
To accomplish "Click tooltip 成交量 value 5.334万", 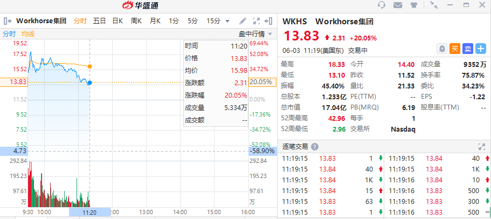I will (236, 108).
